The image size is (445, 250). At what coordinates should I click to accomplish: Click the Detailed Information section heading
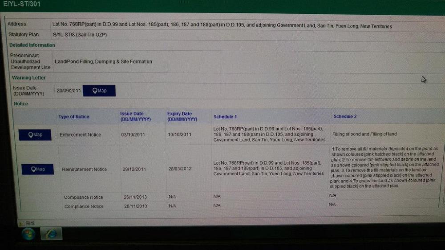[x=32, y=45]
